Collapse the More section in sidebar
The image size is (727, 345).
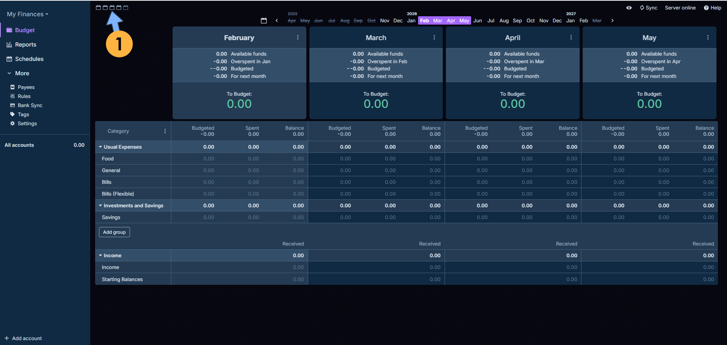coord(9,73)
